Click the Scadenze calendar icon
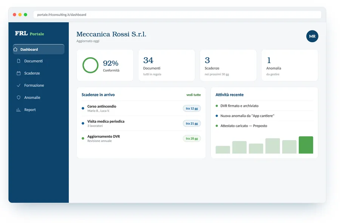 click(19, 73)
